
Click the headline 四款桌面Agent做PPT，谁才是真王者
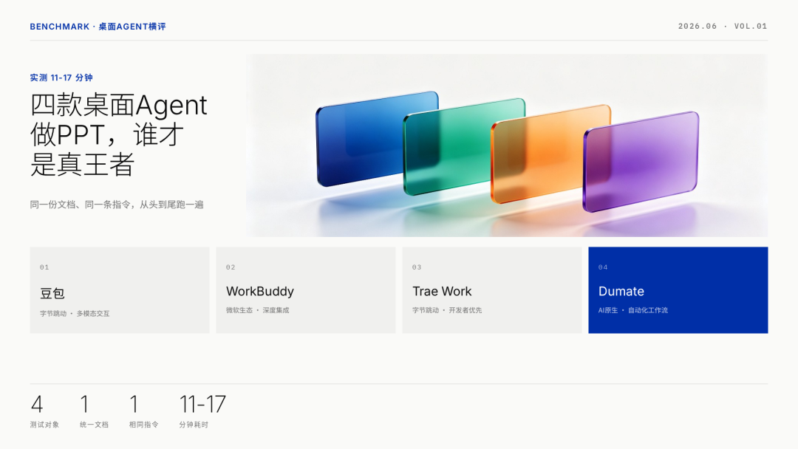tap(118, 134)
